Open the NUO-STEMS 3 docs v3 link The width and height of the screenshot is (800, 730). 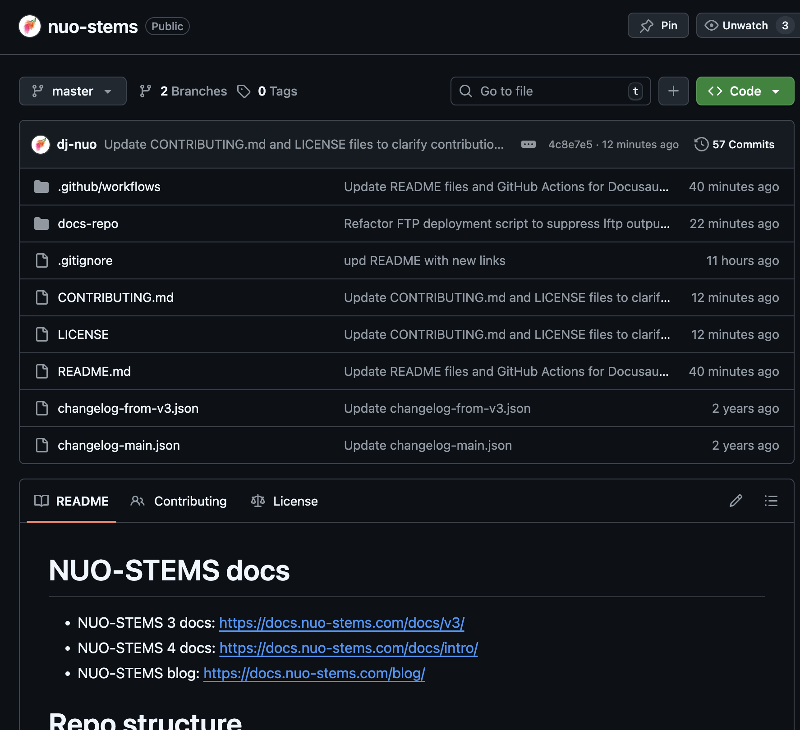342,623
